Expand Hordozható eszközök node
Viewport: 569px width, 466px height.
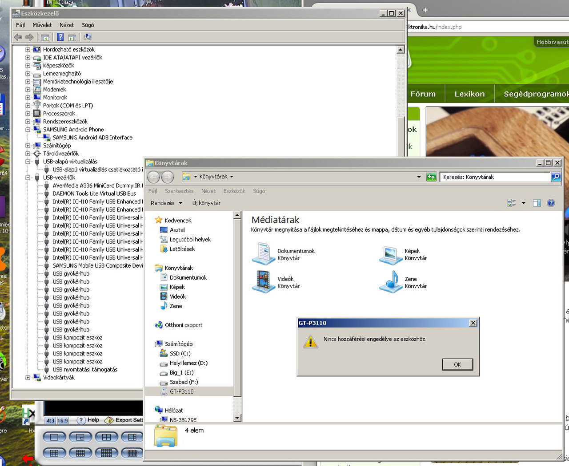(28, 50)
